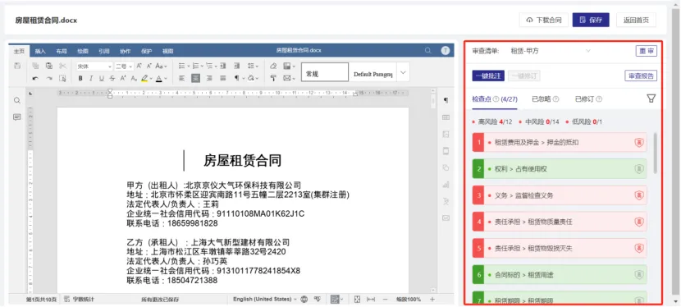Click the 下载合同 button

(543, 20)
